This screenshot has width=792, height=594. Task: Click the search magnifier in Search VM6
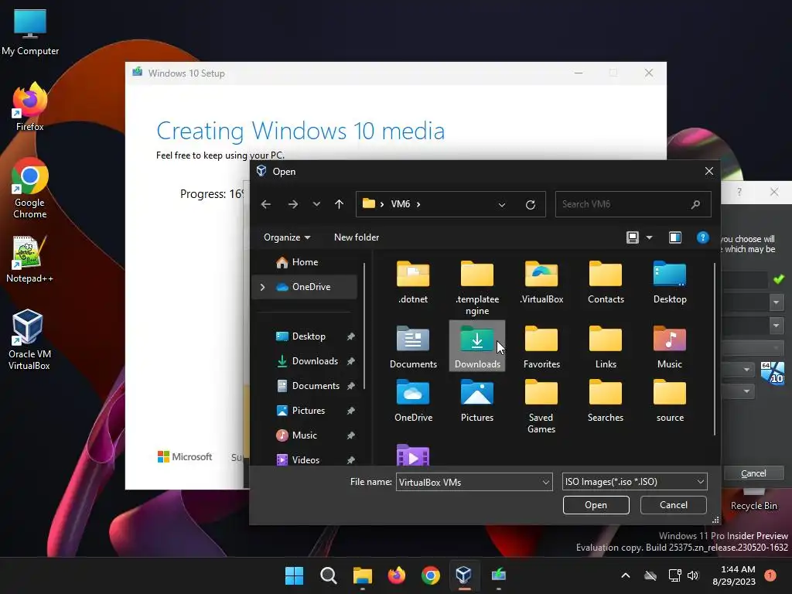click(695, 204)
